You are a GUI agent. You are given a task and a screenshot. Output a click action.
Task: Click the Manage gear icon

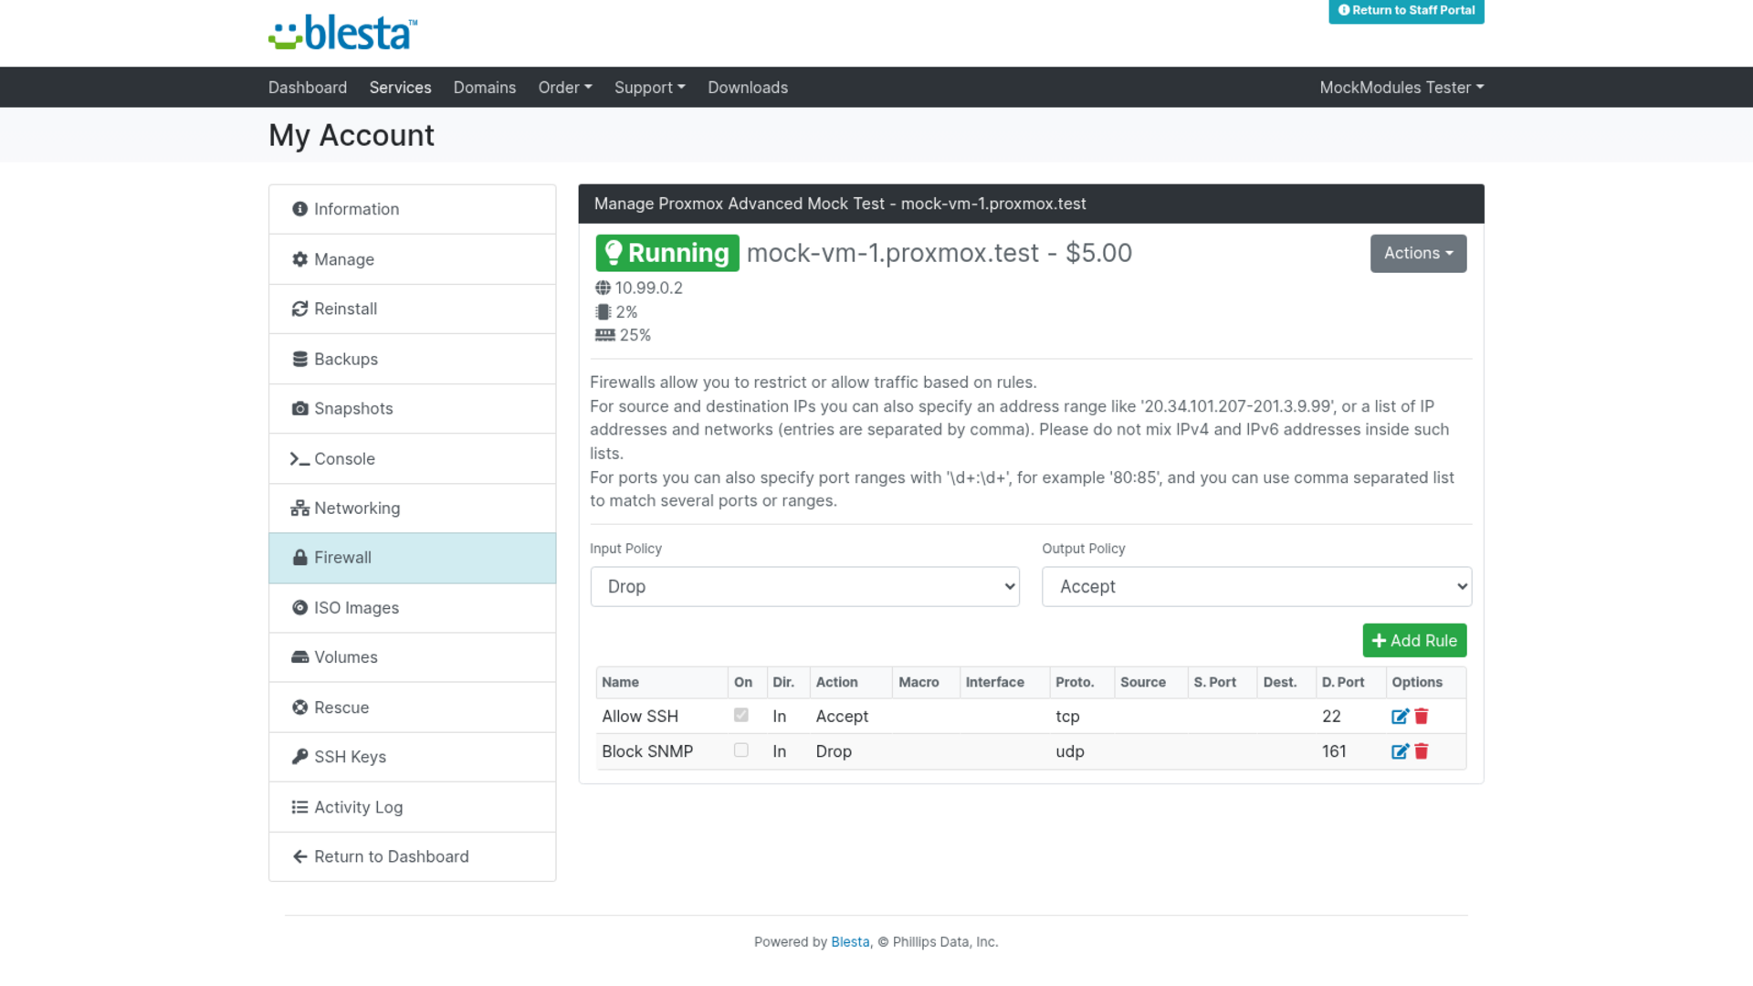(299, 259)
